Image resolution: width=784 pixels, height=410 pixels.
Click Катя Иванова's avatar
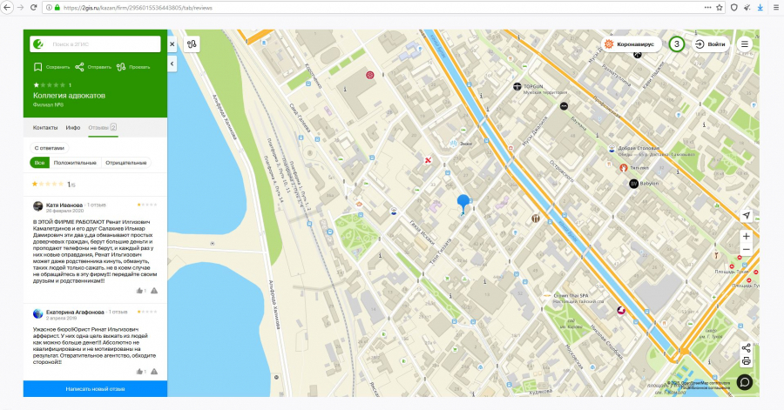(x=38, y=206)
